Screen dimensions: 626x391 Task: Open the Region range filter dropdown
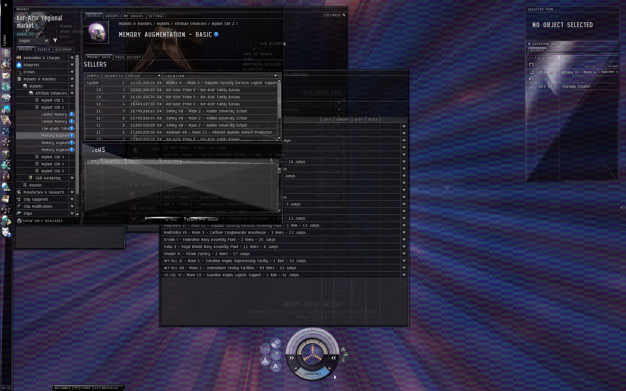click(x=34, y=41)
